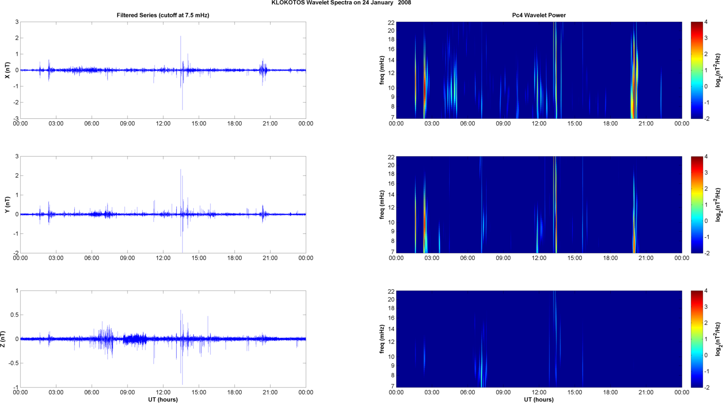Click red power band near 20:00 in top spectrogram
The image size is (723, 403).
(633, 95)
